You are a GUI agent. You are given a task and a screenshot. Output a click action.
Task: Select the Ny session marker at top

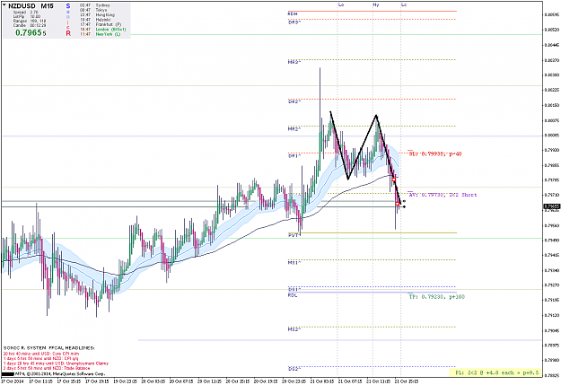point(376,4)
